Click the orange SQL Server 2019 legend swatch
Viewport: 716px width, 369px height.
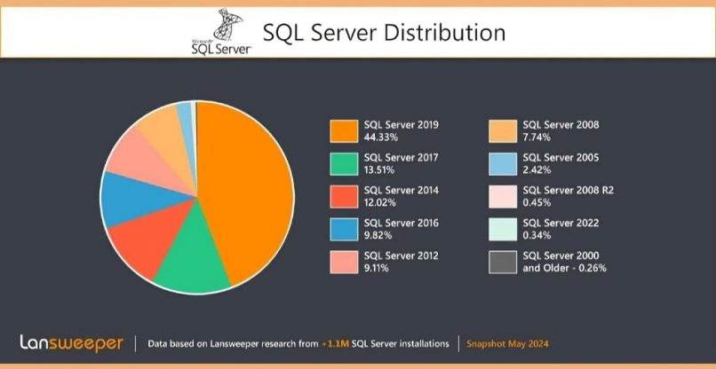point(342,130)
